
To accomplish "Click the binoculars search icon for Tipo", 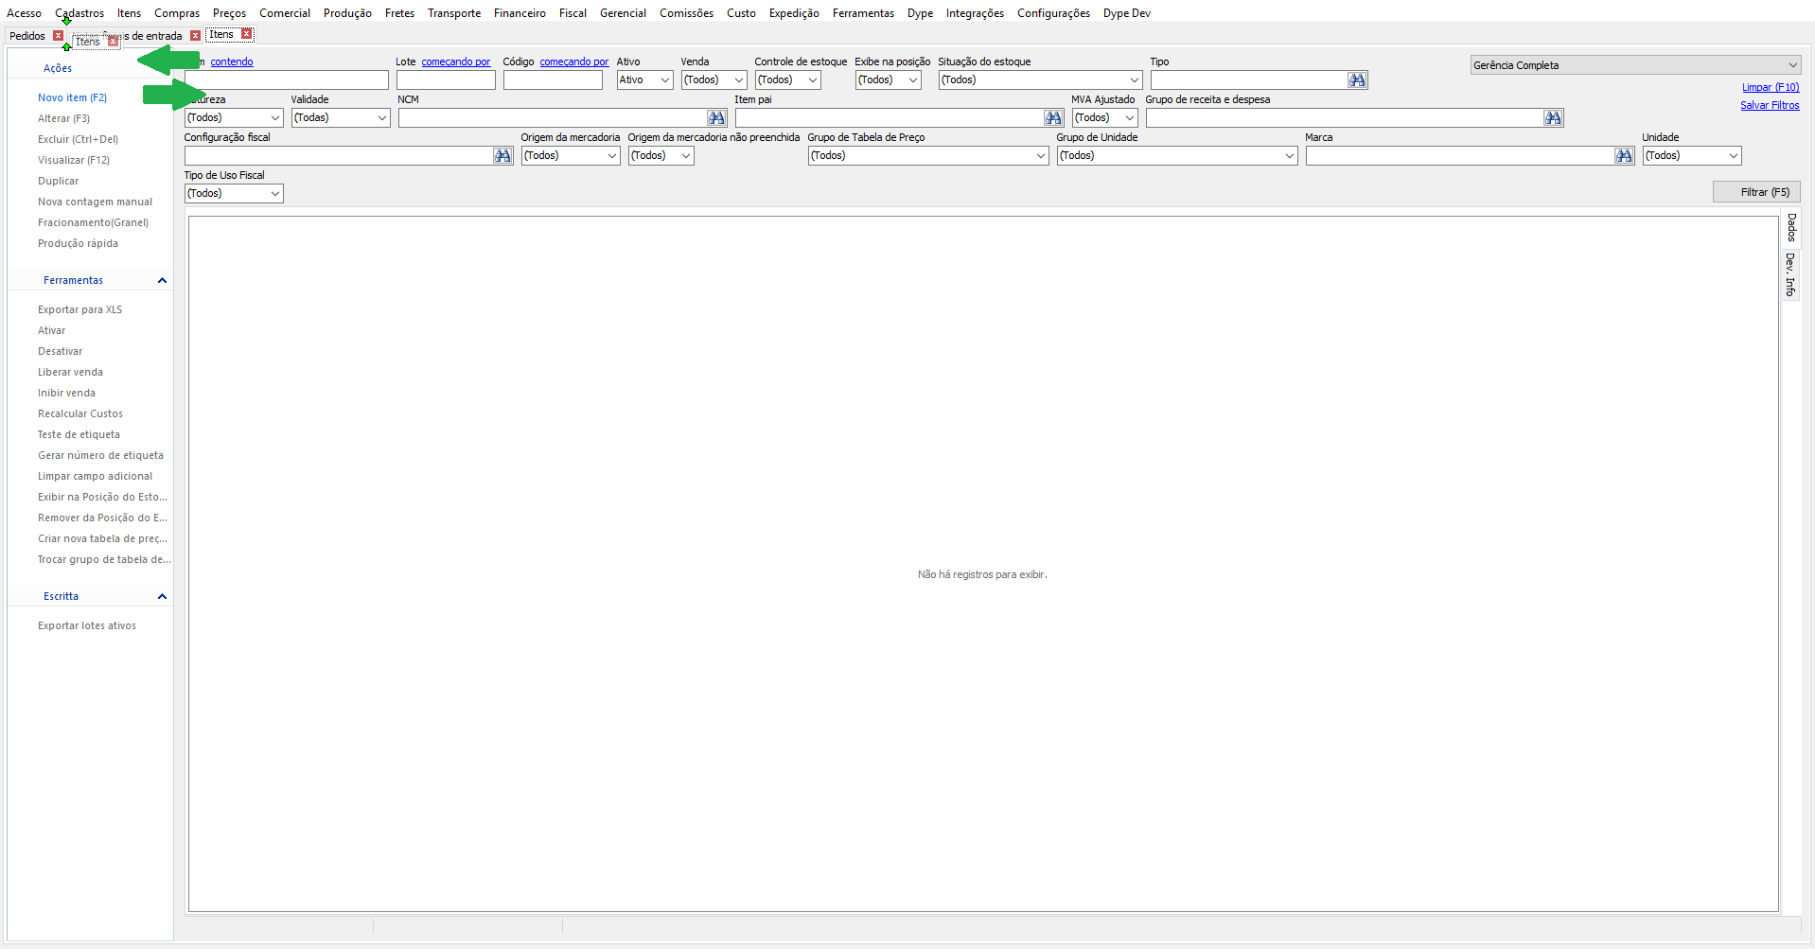I will 1357,80.
